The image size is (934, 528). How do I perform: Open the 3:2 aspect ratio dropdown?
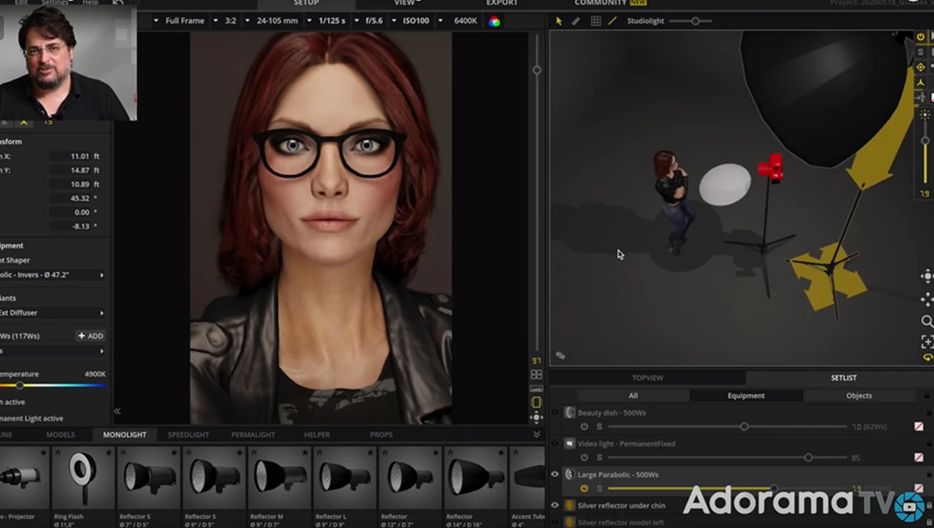pyautogui.click(x=226, y=20)
